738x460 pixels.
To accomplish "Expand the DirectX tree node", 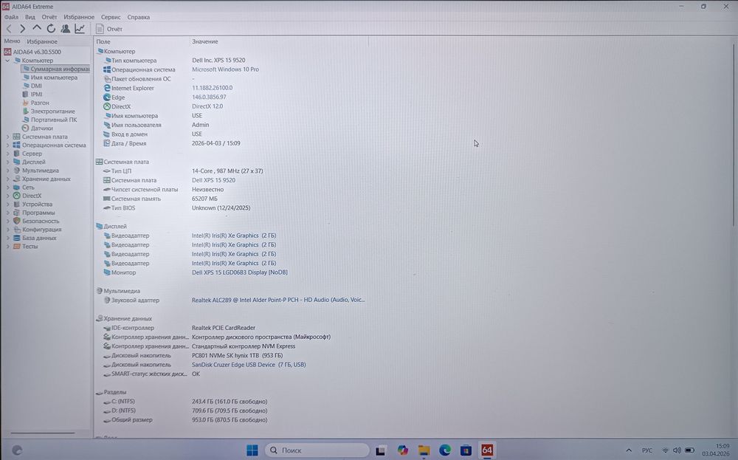I will (x=7, y=196).
